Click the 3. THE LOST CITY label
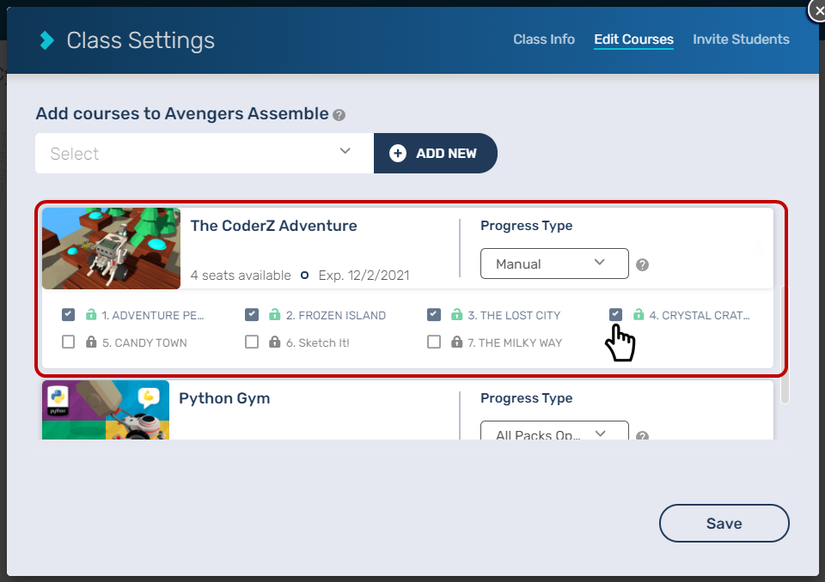The height and width of the screenshot is (582, 825). tap(514, 315)
